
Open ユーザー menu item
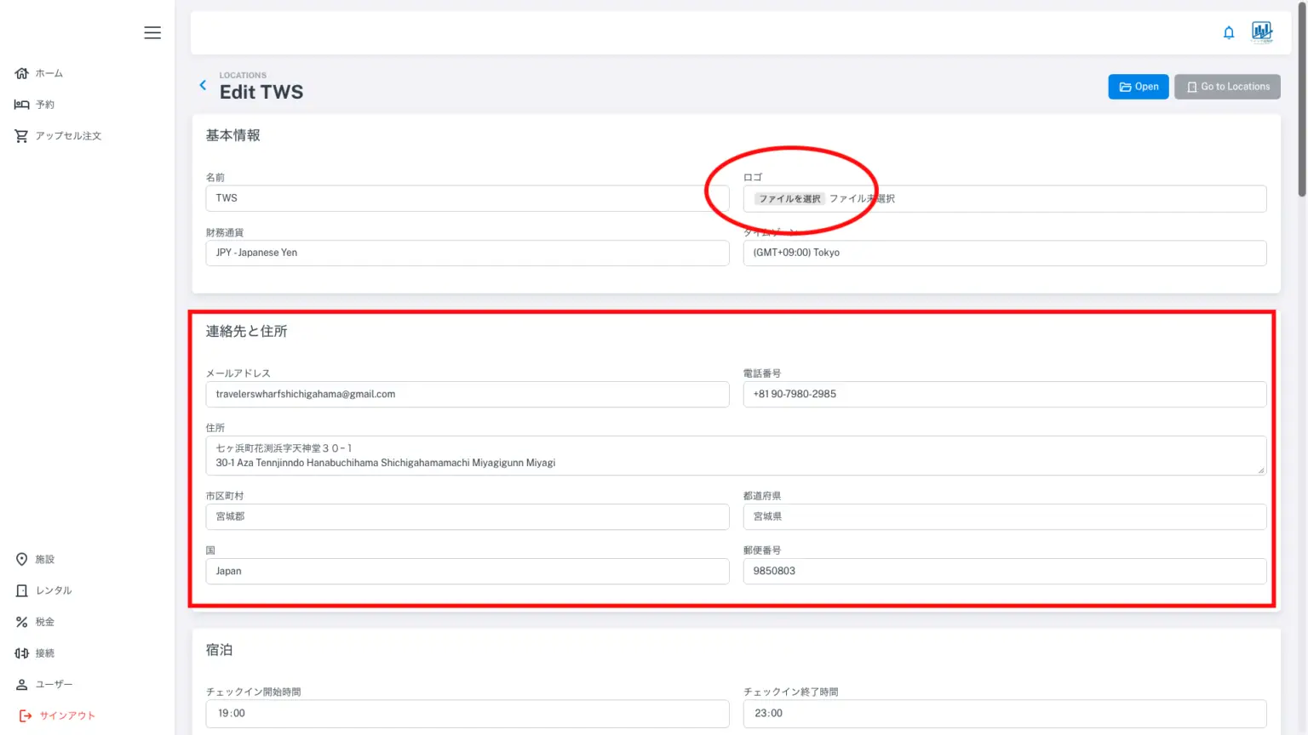54,684
